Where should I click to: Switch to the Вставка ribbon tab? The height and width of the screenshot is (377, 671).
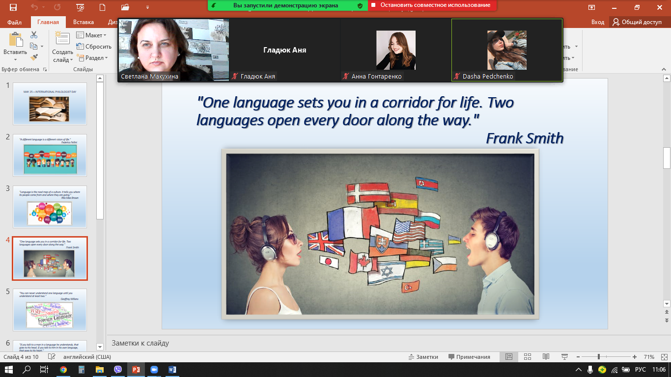(84, 22)
